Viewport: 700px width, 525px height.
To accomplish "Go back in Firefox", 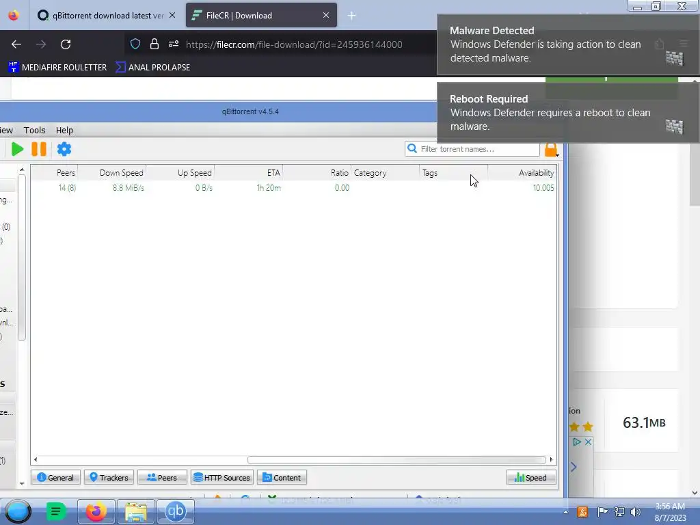I will [x=16, y=44].
